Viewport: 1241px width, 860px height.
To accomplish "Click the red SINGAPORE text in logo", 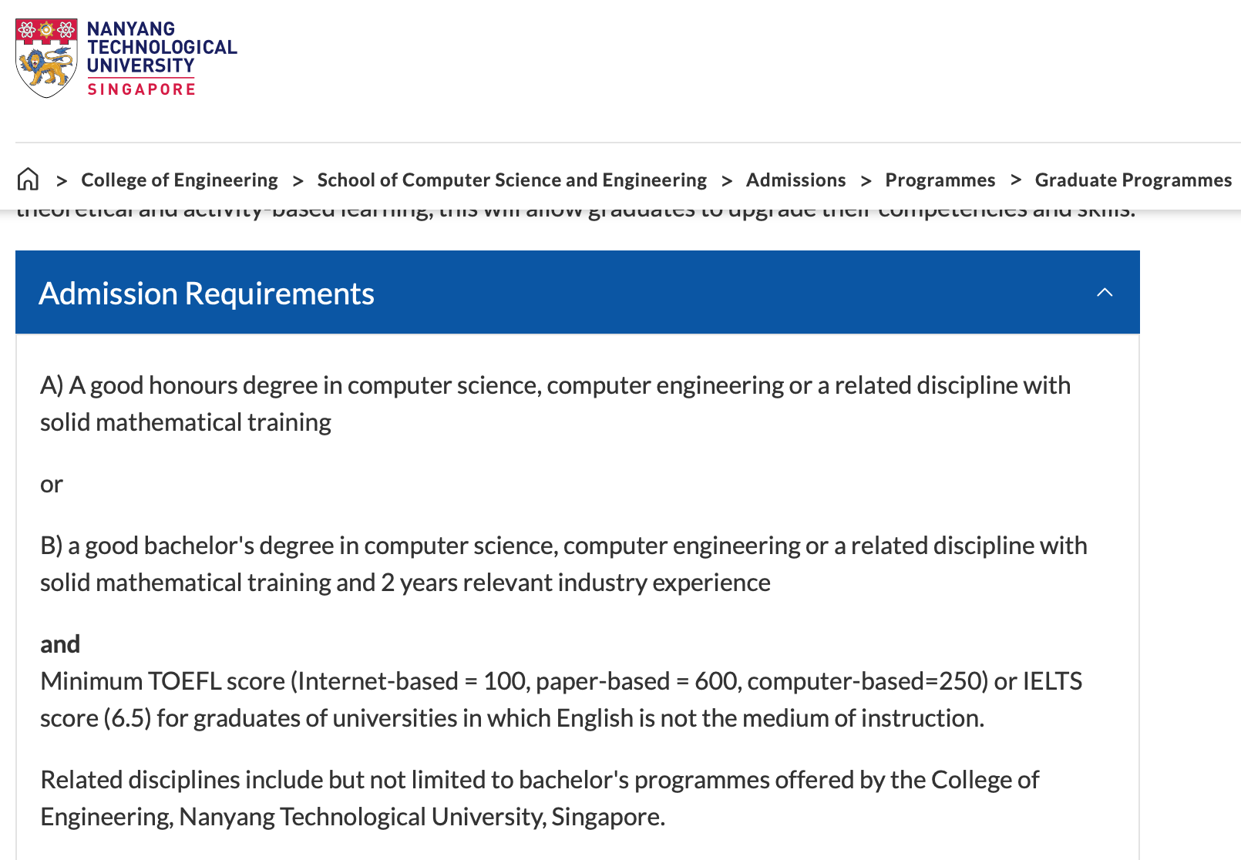I will tap(142, 89).
